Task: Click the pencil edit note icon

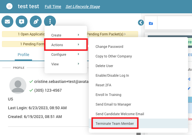Action: tap(36, 22)
